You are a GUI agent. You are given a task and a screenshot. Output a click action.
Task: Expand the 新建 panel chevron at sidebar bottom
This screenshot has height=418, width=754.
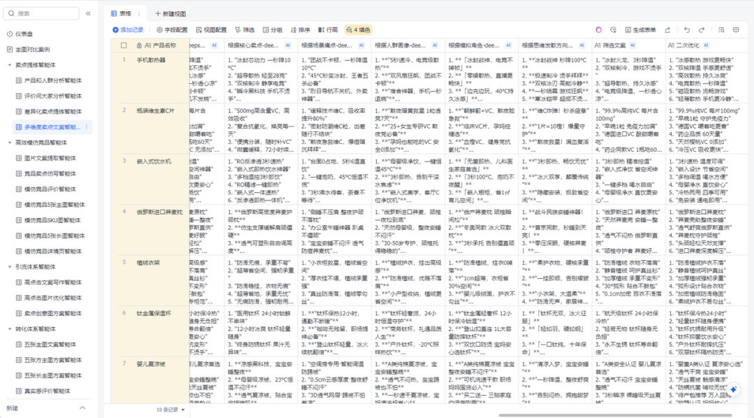pyautogui.click(x=82, y=408)
